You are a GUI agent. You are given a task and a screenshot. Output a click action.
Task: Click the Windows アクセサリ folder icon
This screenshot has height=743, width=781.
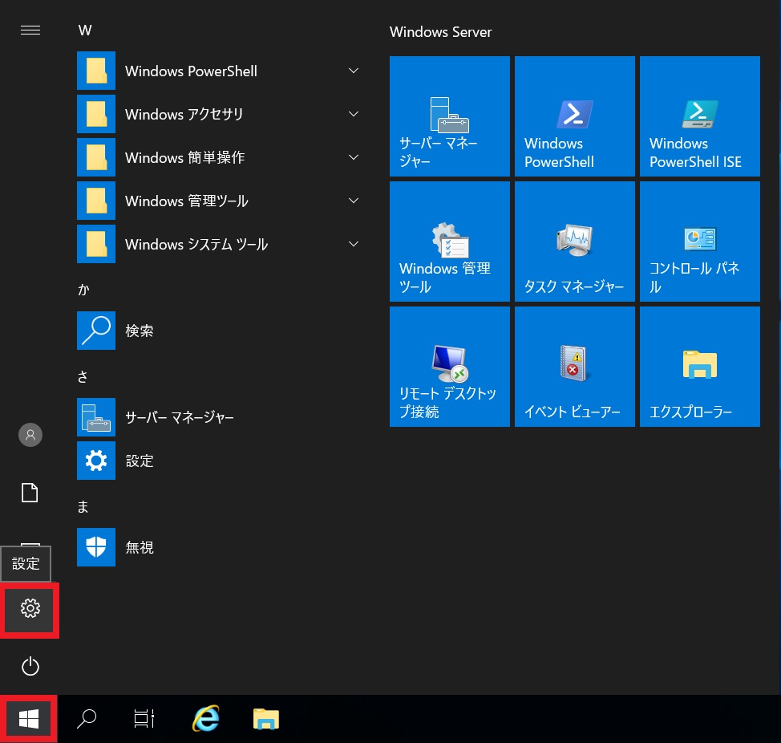[96, 114]
